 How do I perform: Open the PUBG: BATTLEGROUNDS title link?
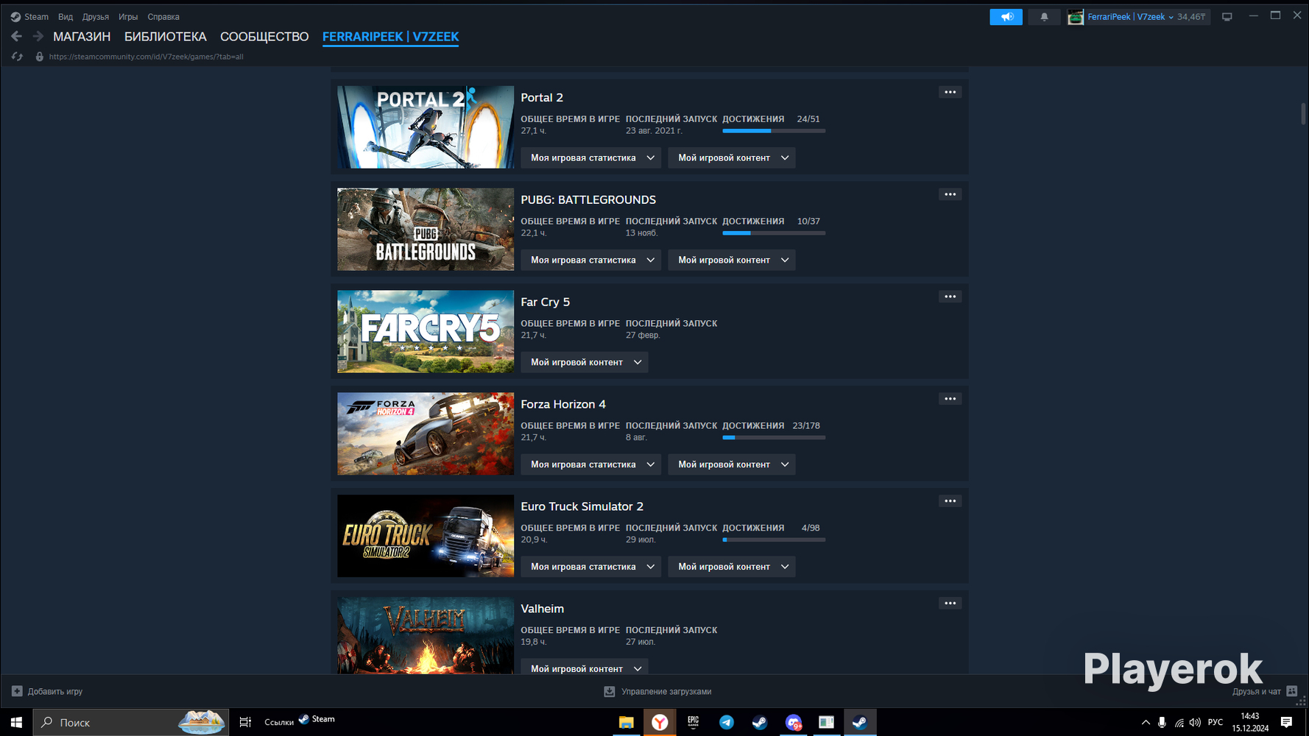[x=588, y=199]
